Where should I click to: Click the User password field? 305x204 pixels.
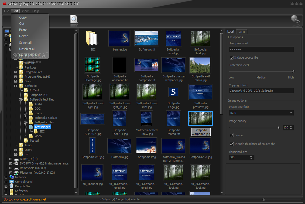261,49
